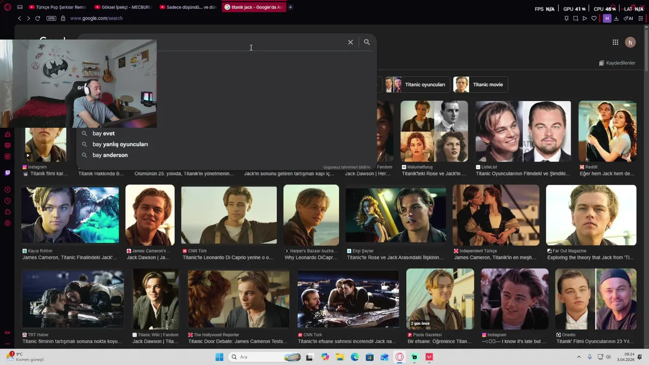Click the padlock site security icon
The height and width of the screenshot is (365, 649).
63,18
